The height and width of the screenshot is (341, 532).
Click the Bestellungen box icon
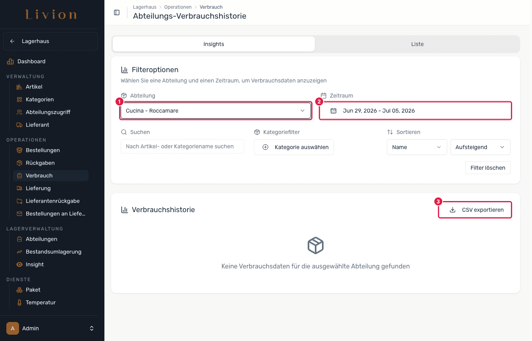click(x=19, y=150)
